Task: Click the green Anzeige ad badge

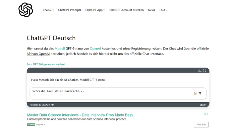Action: coord(31,124)
